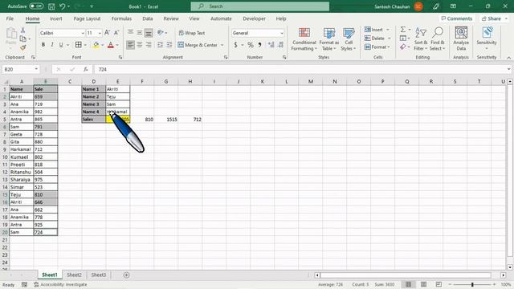Click the Macro recording status bar icon
The height and width of the screenshot is (289, 514).
click(x=24, y=284)
